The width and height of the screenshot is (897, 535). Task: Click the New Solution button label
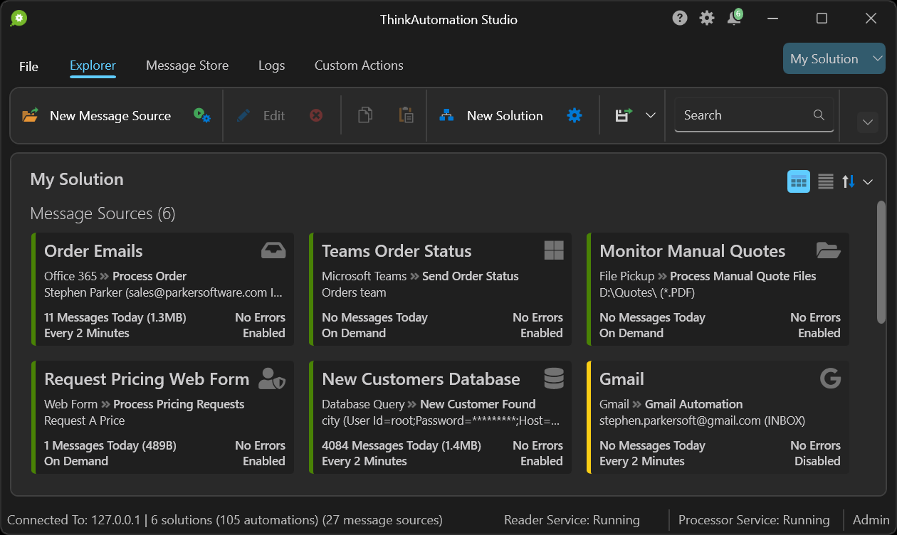coord(505,116)
